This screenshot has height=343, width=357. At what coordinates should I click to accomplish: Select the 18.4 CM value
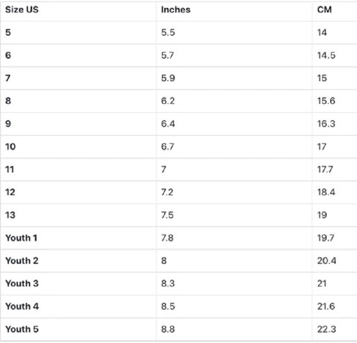point(326,192)
